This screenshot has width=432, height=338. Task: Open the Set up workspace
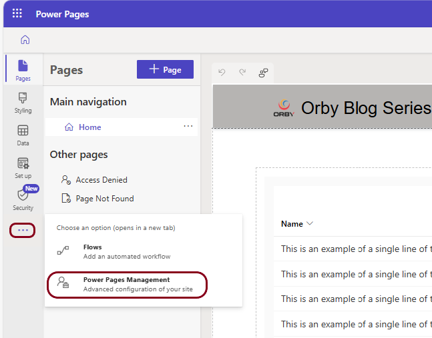[23, 168]
